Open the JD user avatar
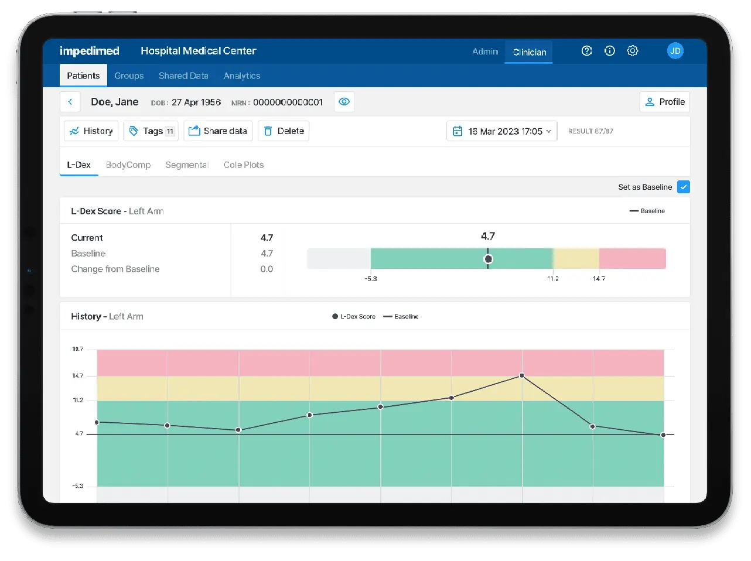Screen dimensions: 751x561 pos(675,51)
